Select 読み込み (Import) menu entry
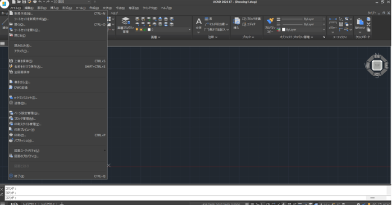392x205 pixels. 58,45
